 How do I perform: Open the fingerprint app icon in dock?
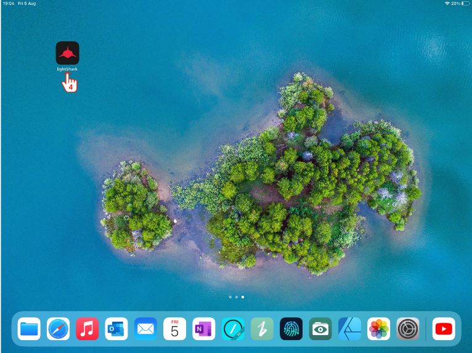coord(291,328)
